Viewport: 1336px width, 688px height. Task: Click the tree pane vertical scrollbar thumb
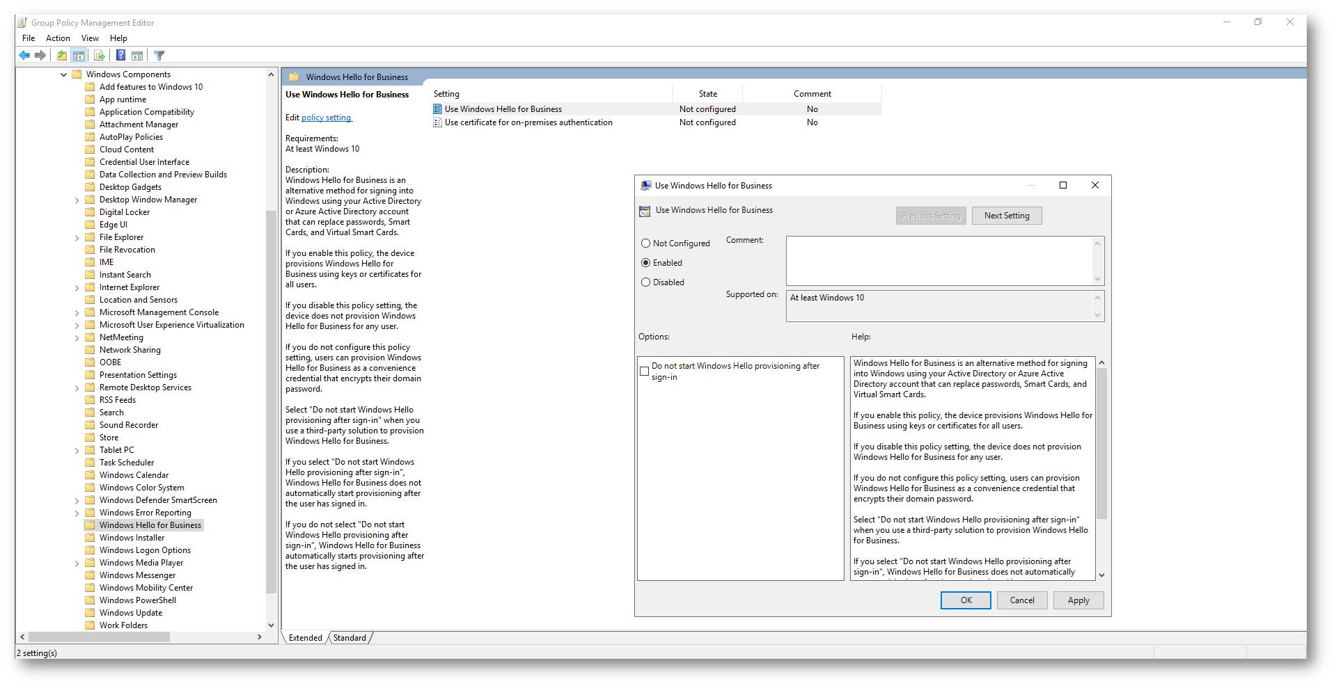pos(271,401)
